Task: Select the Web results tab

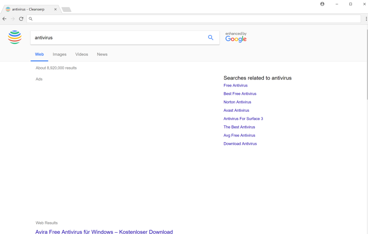Action: [39, 54]
